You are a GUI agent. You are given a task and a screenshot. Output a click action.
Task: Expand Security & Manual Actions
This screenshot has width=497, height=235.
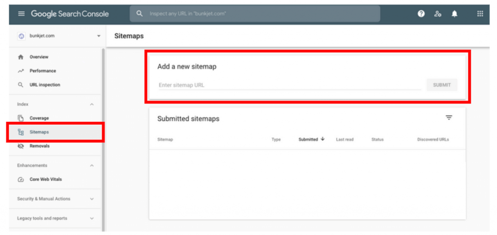point(92,199)
